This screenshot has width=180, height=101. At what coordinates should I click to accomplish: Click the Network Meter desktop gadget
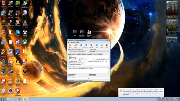point(172,27)
